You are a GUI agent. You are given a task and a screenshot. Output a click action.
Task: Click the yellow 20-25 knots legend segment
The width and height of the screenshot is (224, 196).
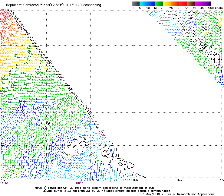coord(167,4)
